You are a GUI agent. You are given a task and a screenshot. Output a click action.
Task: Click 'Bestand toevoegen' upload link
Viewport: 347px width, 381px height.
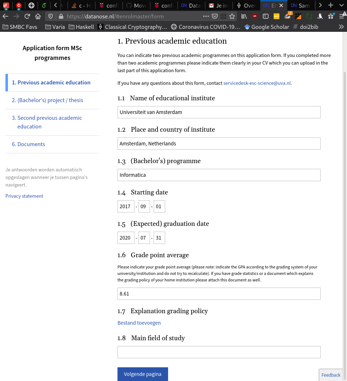[x=139, y=323]
